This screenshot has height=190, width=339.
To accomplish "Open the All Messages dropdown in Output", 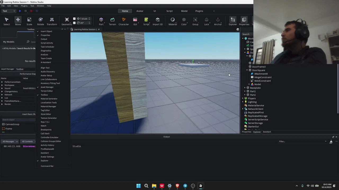I will [10, 141].
